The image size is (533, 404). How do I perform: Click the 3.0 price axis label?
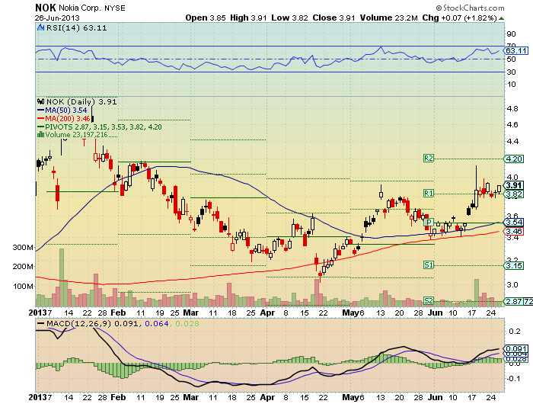pos(512,284)
